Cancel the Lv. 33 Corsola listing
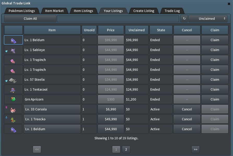Screen dimensions: 233x156 pyautogui.click(x=187, y=109)
